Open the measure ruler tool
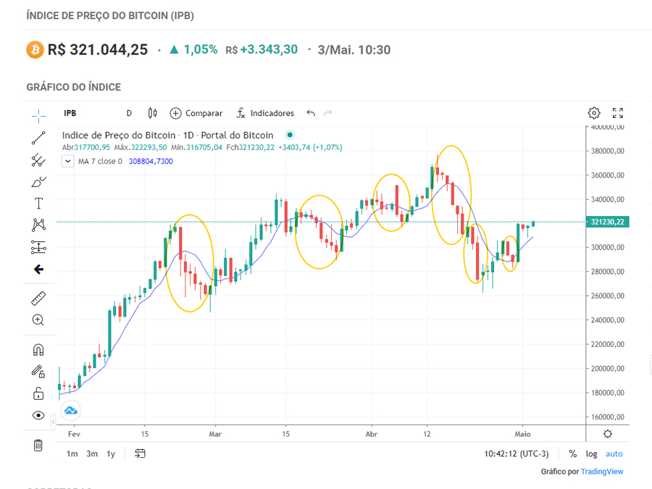This screenshot has width=652, height=489. click(38, 298)
